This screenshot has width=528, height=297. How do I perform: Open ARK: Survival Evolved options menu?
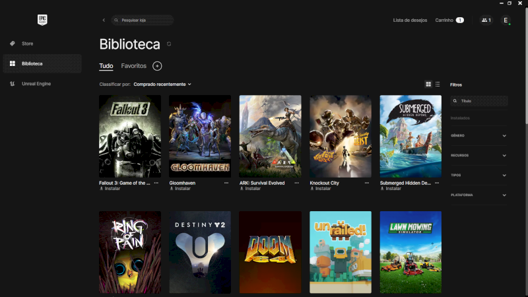(x=296, y=183)
